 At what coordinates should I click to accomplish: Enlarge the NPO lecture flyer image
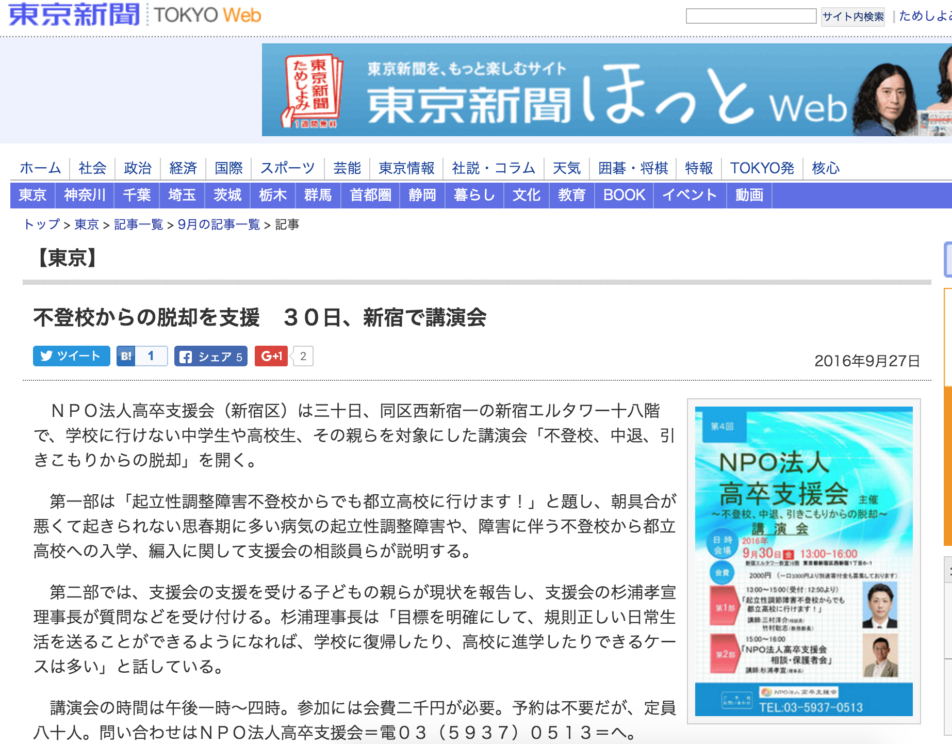pos(803,561)
